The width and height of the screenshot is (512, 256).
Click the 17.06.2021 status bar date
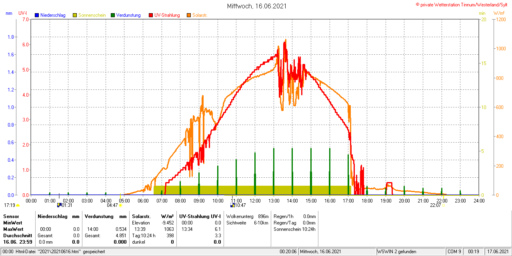pyautogui.click(x=497, y=252)
